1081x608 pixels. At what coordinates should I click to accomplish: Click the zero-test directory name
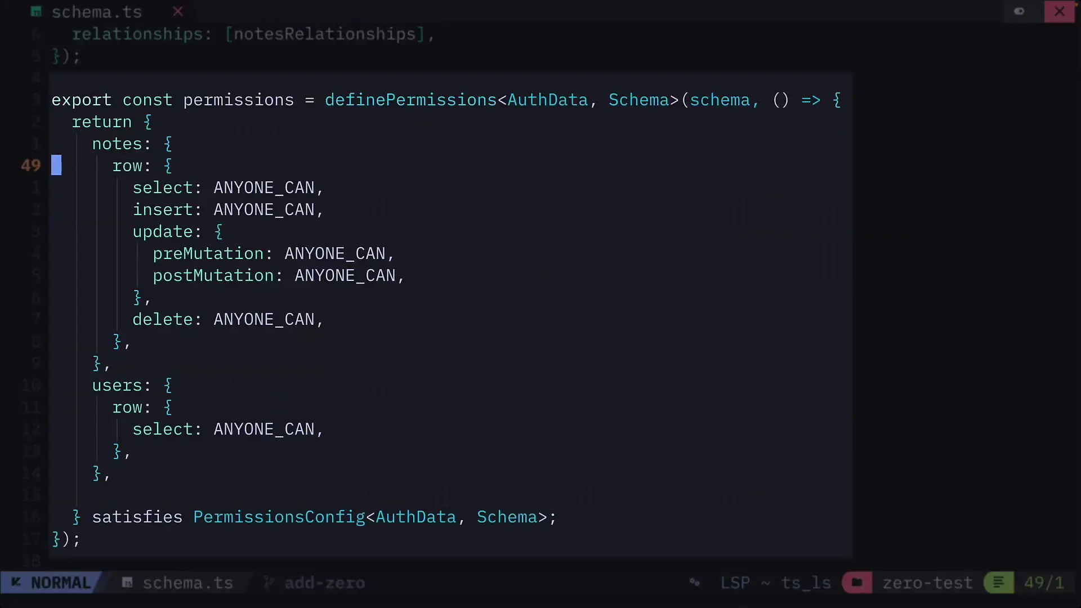click(x=927, y=583)
